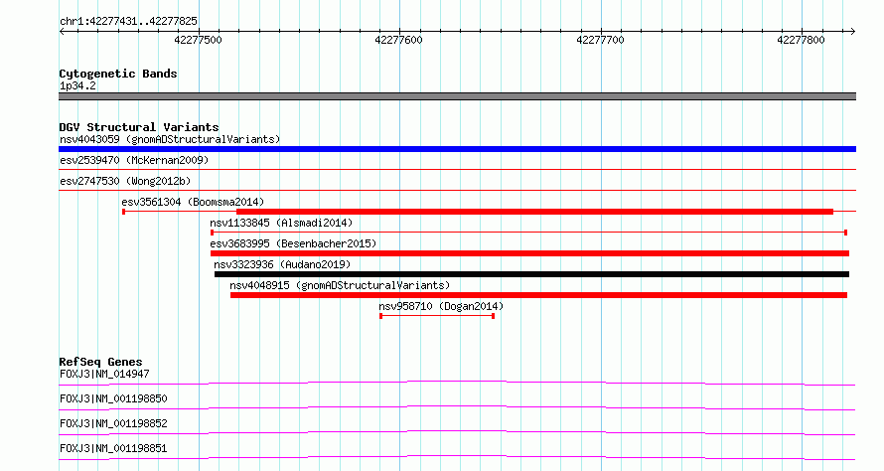Click the 1p34.2 band label

(x=77, y=85)
